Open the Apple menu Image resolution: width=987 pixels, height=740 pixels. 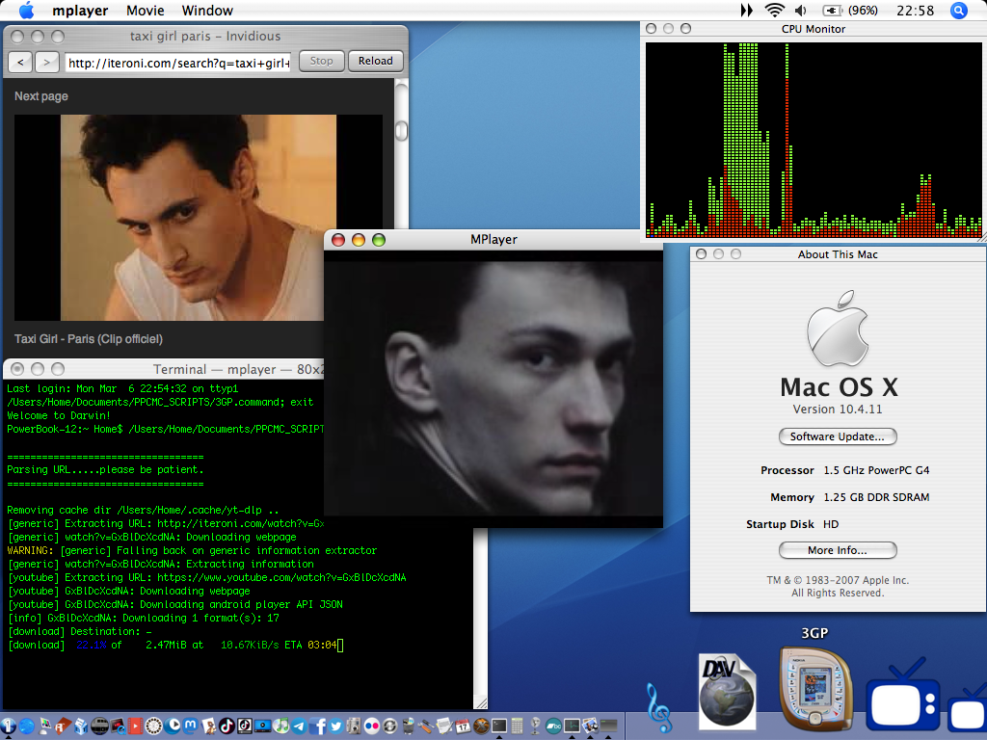click(x=26, y=10)
